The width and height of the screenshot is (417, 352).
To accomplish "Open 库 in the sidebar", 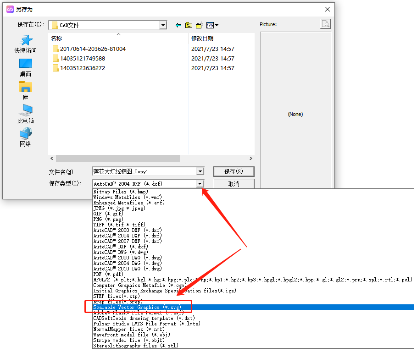I will pos(26,91).
